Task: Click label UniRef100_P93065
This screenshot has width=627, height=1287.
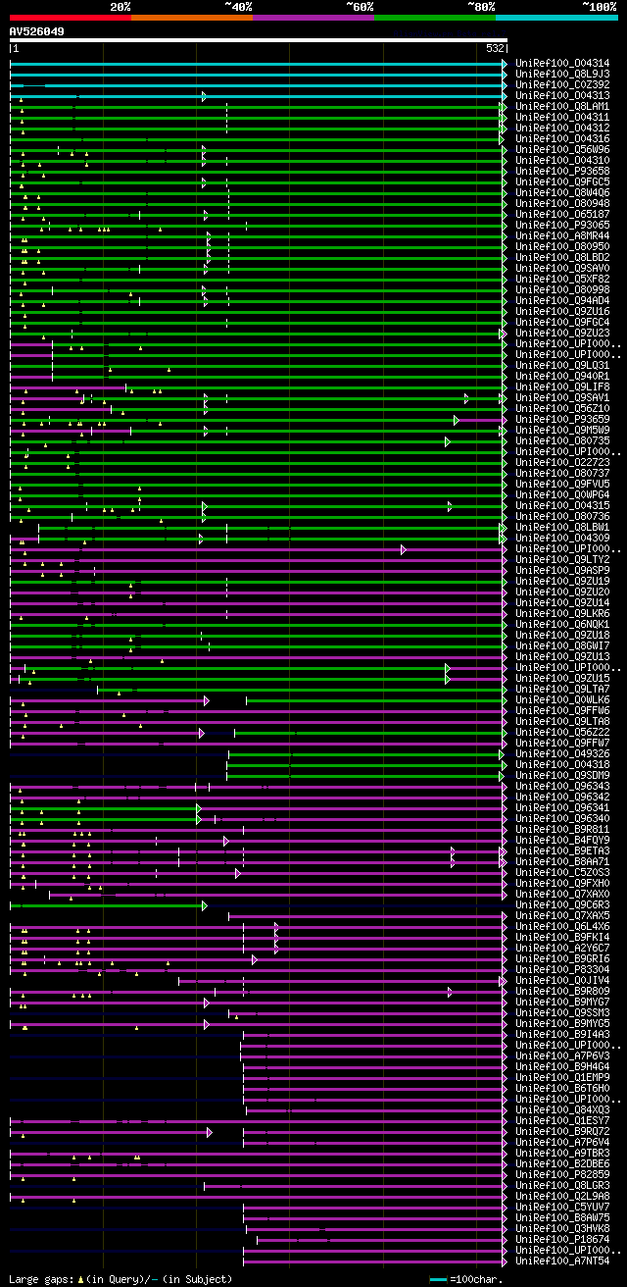Action: [x=562, y=226]
